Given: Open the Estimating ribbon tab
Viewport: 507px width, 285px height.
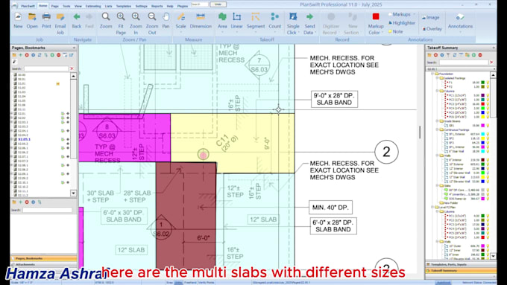Looking at the screenshot, I should [93, 6].
